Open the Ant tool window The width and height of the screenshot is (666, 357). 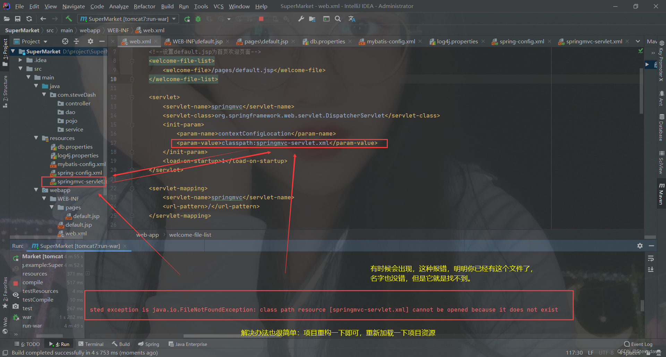click(x=661, y=99)
